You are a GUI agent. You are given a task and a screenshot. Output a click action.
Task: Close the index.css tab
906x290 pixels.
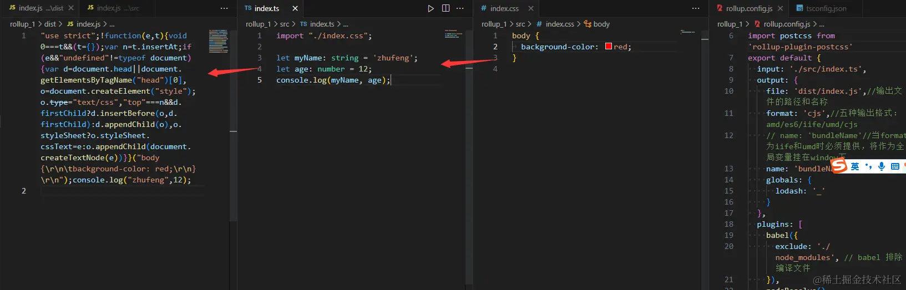coord(531,8)
